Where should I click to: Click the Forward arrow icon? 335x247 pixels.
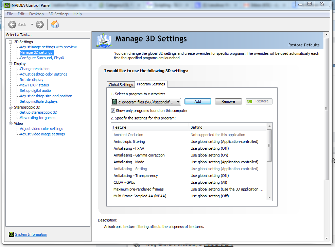[x=40, y=24]
